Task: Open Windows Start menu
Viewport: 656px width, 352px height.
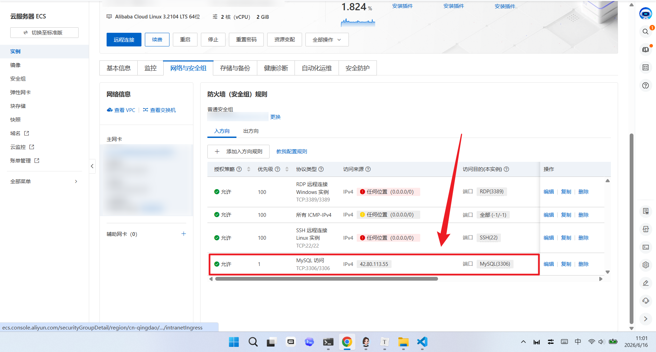Action: click(234, 342)
